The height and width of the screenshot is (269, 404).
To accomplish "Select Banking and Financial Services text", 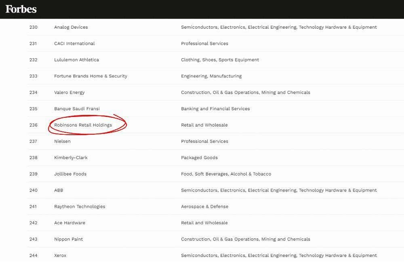I will coord(215,109).
